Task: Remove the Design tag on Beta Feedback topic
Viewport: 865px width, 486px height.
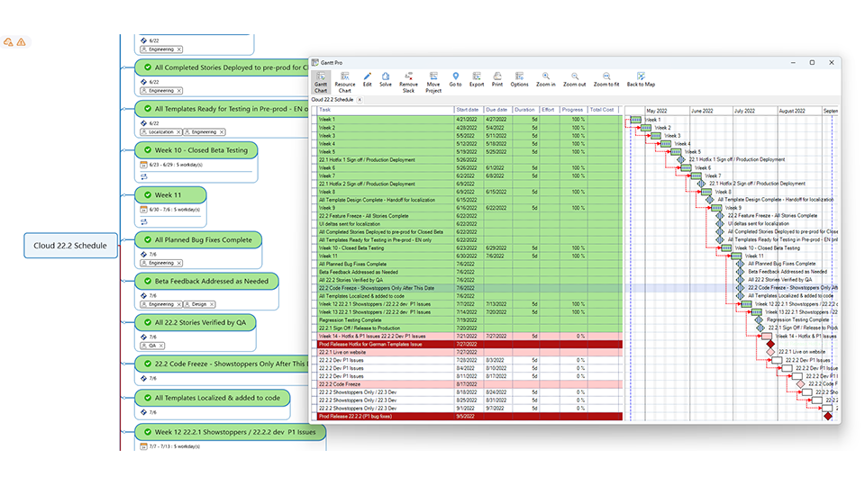Action: pyautogui.click(x=211, y=304)
